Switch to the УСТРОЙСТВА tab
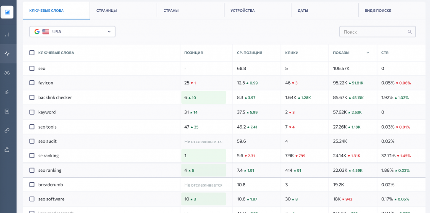Image resolution: width=430 pixels, height=213 pixels. click(242, 11)
